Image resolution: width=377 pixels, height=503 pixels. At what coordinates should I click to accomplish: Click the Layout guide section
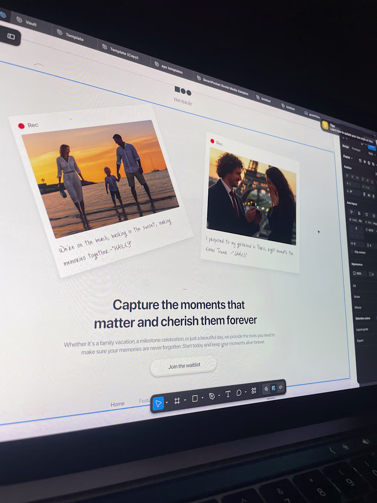(x=362, y=329)
